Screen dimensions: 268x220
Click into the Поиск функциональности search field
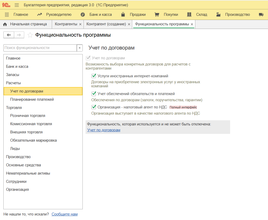click(40, 48)
